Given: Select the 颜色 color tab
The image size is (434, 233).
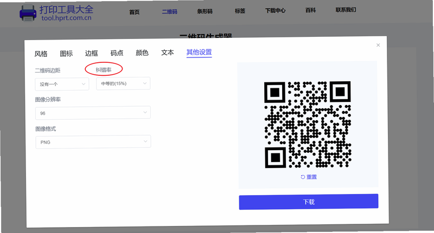Looking at the screenshot, I should tap(142, 53).
